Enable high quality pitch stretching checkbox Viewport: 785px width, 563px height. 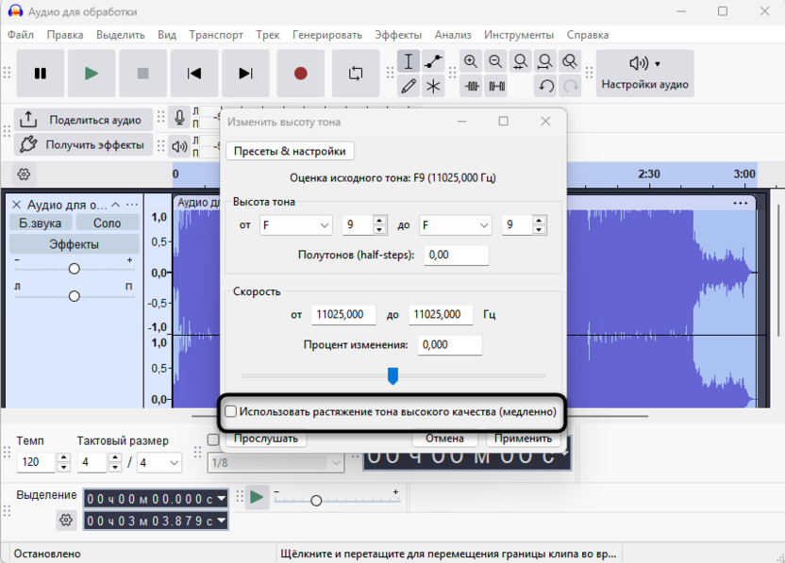[231, 412]
